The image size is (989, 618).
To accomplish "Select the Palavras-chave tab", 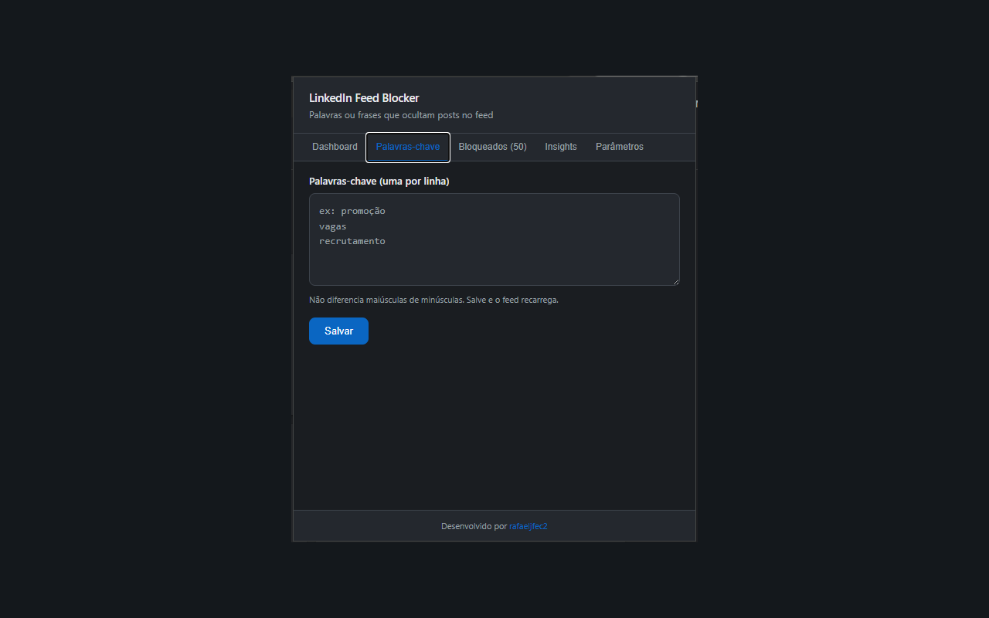I will pos(408,147).
